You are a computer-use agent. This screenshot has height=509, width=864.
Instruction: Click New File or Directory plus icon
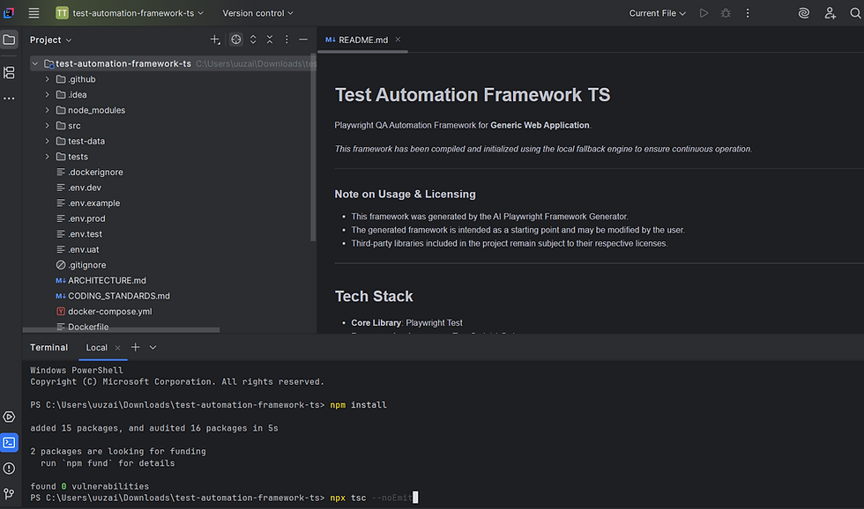click(215, 40)
